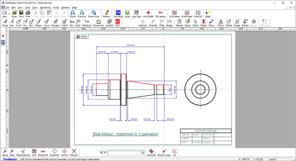
Task: Select the Box drawing tool
Action: click(31, 23)
